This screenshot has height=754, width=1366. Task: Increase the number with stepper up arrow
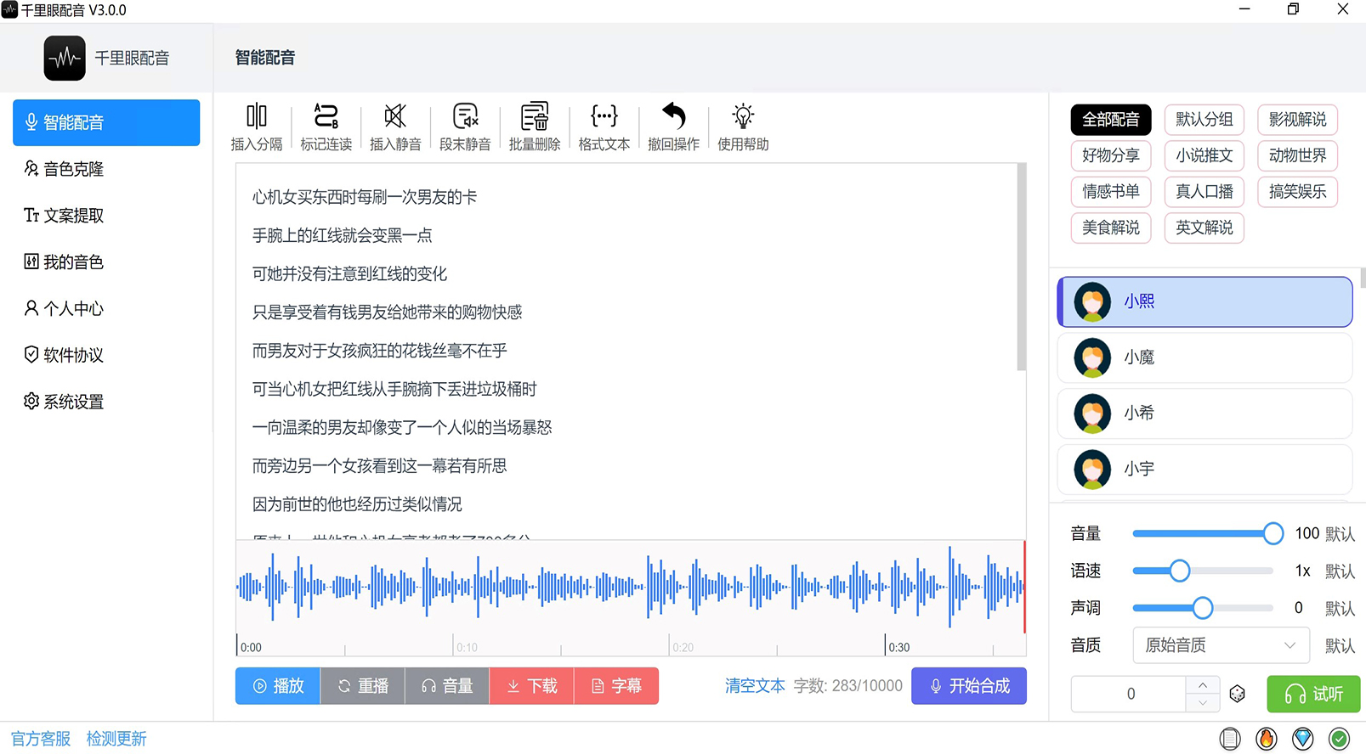pyautogui.click(x=1203, y=685)
